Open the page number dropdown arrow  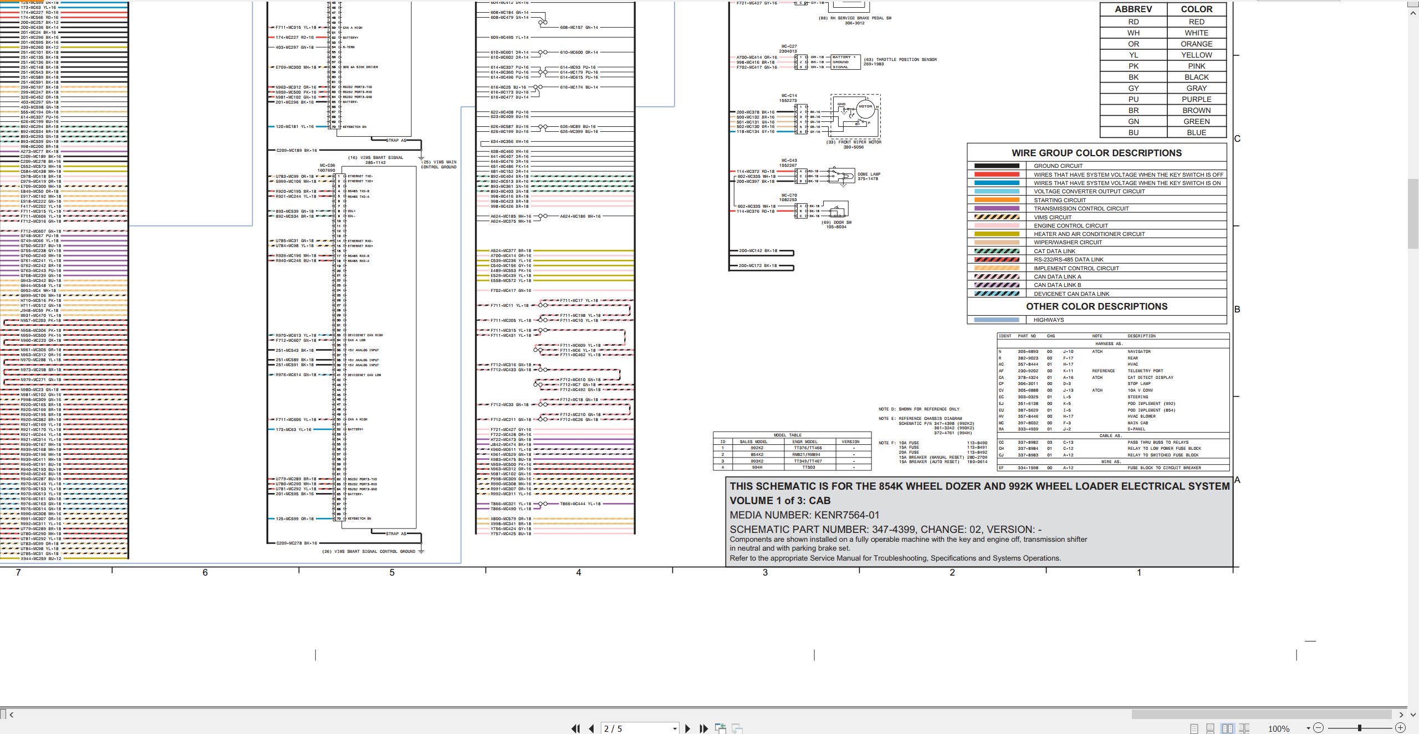coord(675,728)
